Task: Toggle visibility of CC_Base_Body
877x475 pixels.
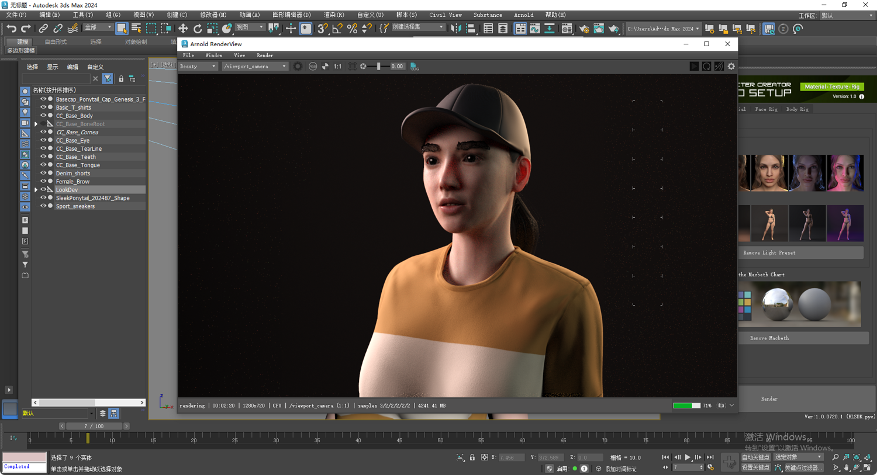Action: pos(43,116)
